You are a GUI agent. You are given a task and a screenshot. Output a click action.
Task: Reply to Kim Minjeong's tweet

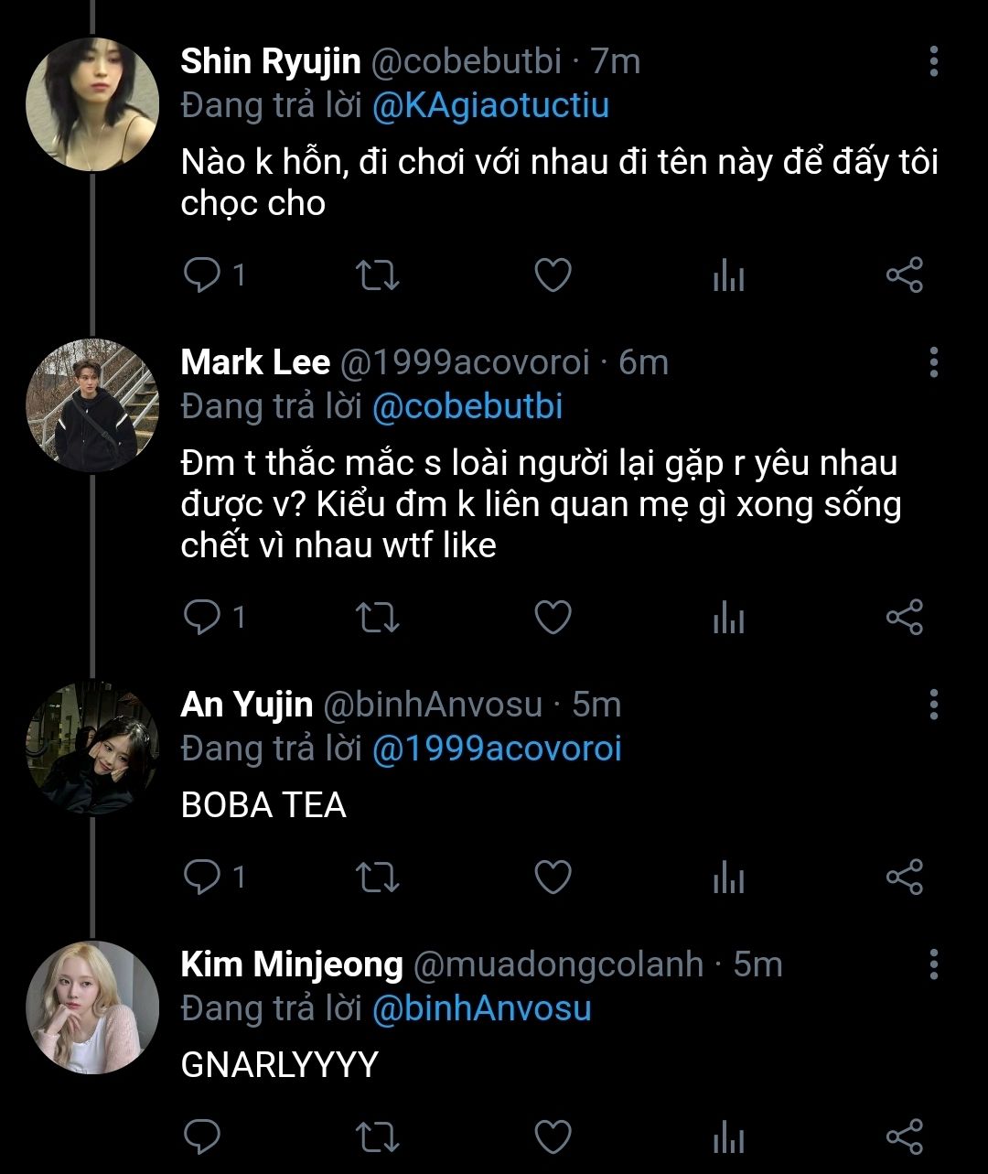click(202, 1137)
